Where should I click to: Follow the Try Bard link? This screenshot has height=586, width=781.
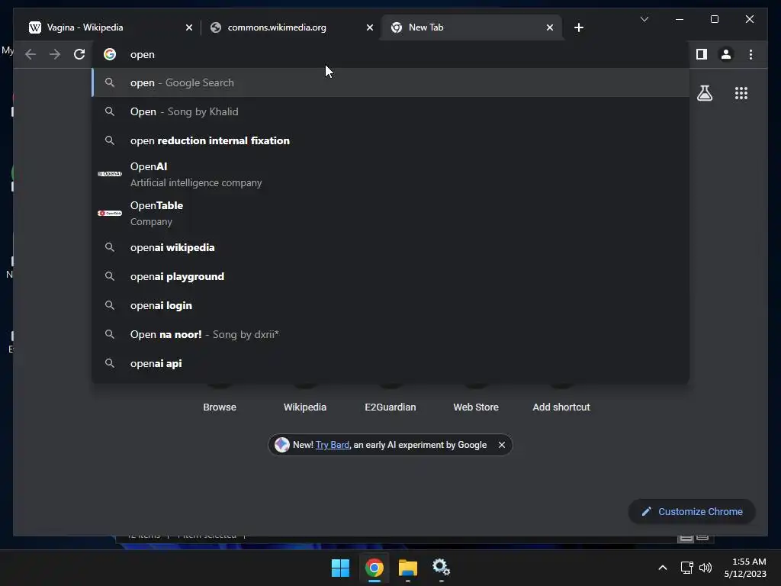333,445
